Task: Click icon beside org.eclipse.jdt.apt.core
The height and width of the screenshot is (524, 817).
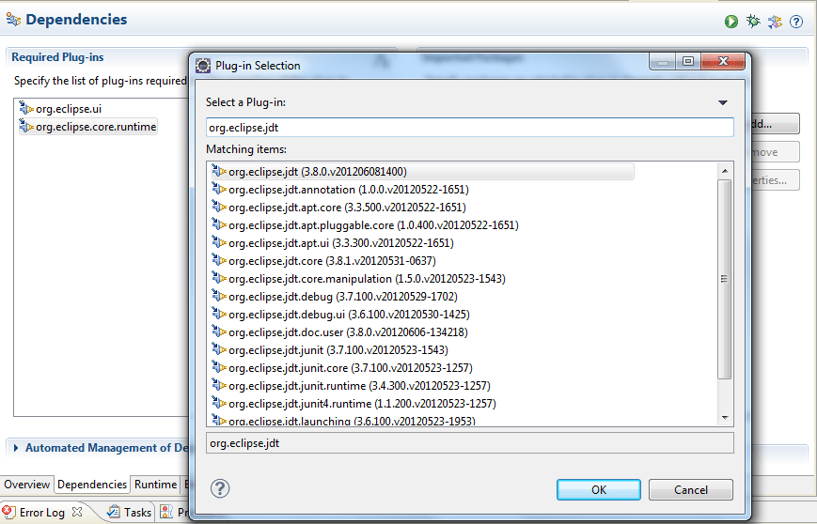Action: pos(219,207)
